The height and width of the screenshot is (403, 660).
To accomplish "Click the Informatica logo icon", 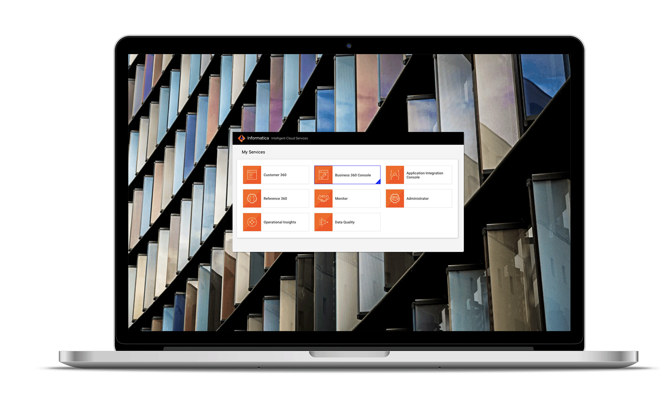I will tap(240, 138).
